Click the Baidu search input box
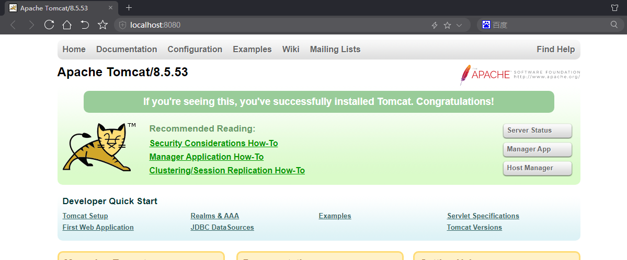This screenshot has width=627, height=260. coord(550,25)
